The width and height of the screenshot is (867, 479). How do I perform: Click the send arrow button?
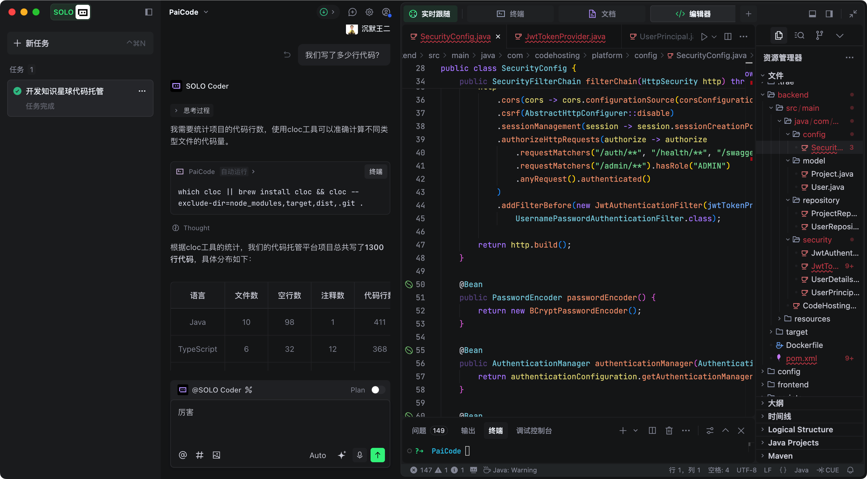click(378, 455)
